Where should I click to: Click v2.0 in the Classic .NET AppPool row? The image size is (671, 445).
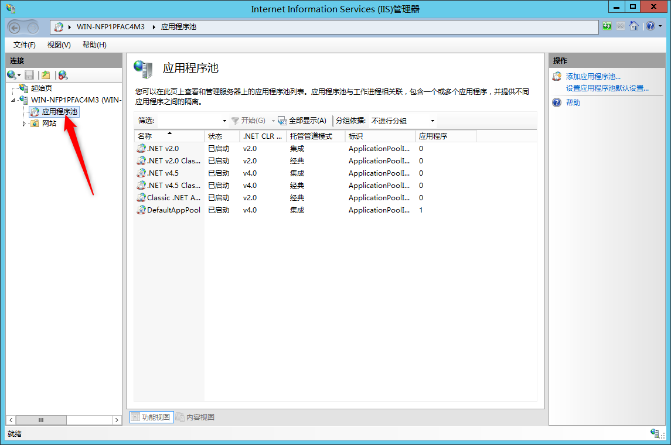[250, 197]
